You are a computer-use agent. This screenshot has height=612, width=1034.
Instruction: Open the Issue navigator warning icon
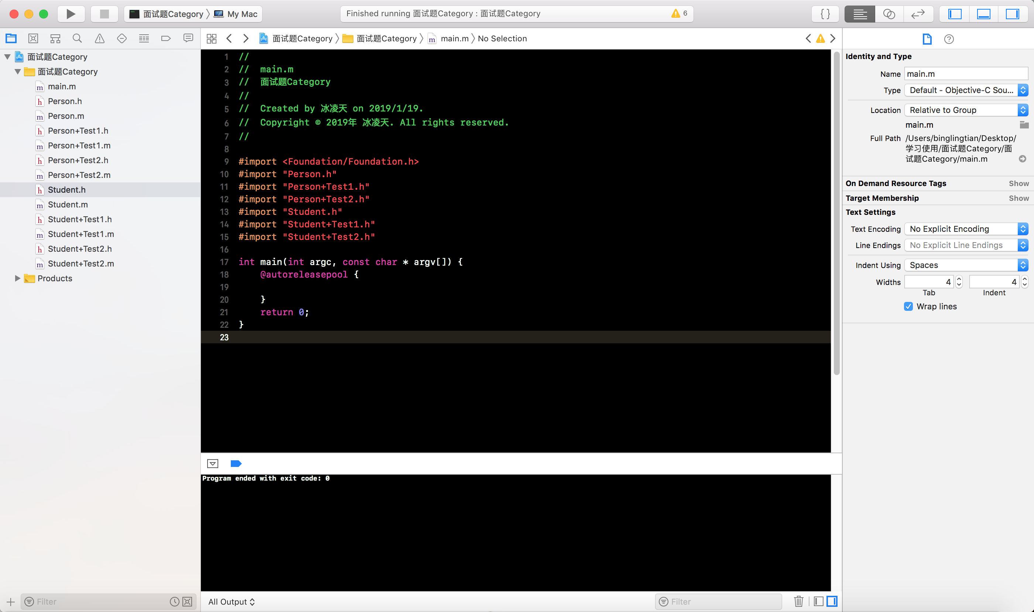[x=99, y=39]
